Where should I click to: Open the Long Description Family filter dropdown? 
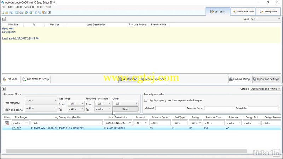[x=67, y=123]
